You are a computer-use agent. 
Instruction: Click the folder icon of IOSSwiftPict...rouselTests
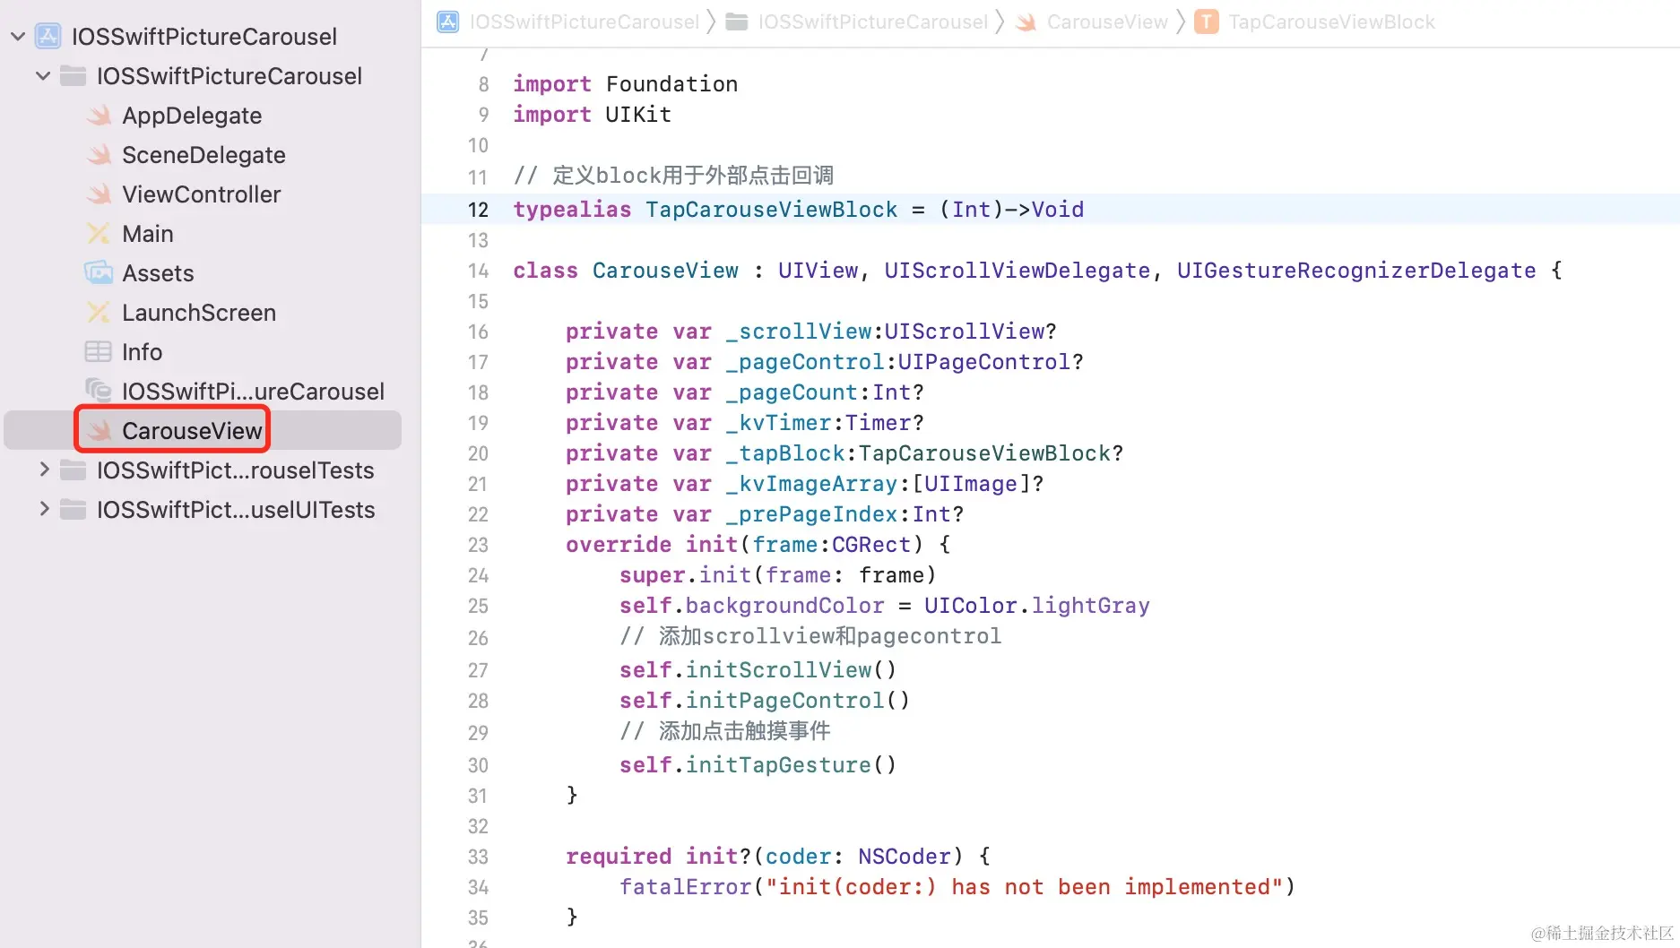coord(73,470)
